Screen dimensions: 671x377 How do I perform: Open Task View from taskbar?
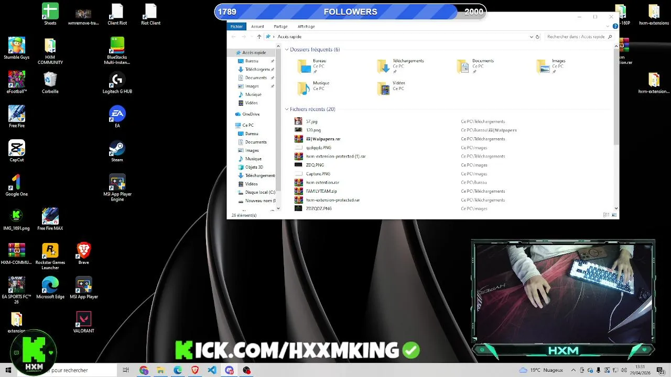[126, 370]
